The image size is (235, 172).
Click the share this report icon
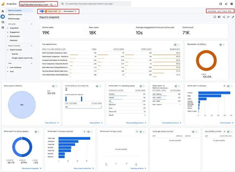[223, 17]
